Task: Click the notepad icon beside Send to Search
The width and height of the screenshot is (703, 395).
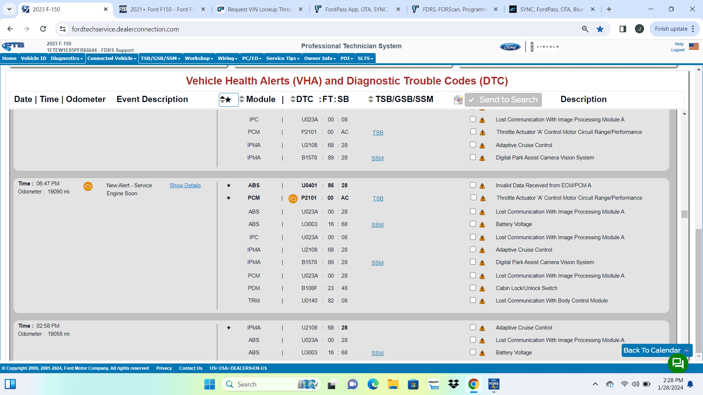Action: (458, 100)
